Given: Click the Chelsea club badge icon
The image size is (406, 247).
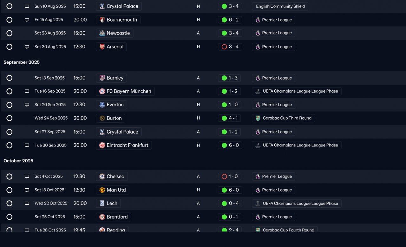Looking at the screenshot, I should pyautogui.click(x=102, y=176).
